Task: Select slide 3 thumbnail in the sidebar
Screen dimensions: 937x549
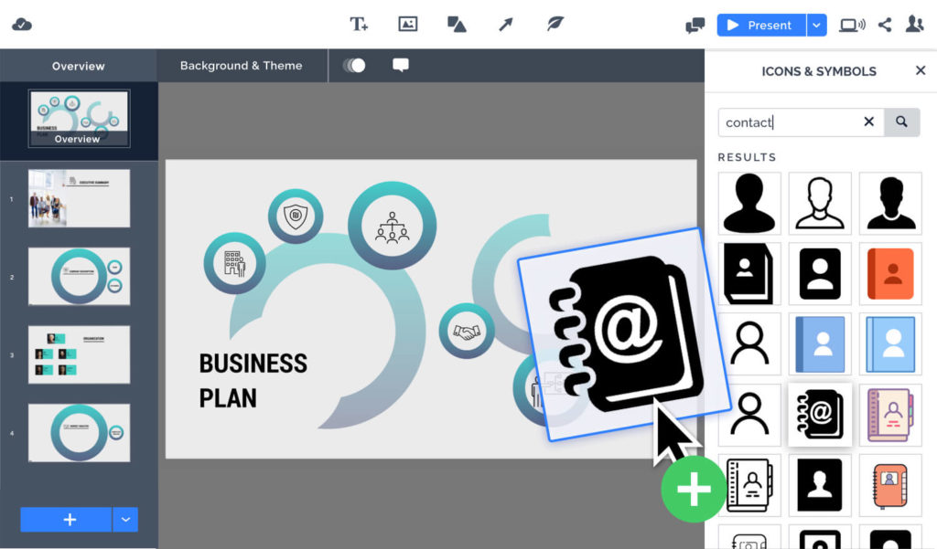Action: pyautogui.click(x=79, y=354)
